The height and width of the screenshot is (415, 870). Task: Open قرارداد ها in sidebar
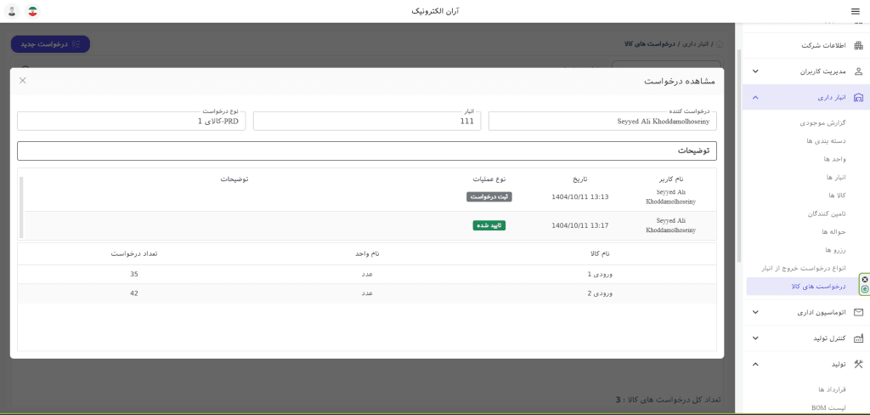(x=831, y=389)
